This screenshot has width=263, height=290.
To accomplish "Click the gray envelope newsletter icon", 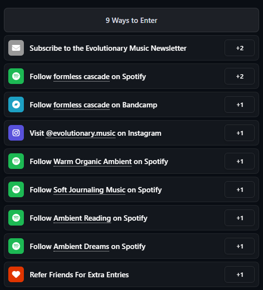I will 16,48.
